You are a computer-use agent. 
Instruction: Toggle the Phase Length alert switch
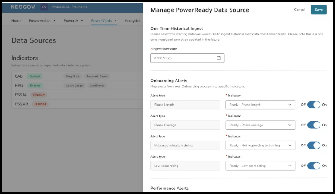(x=314, y=105)
